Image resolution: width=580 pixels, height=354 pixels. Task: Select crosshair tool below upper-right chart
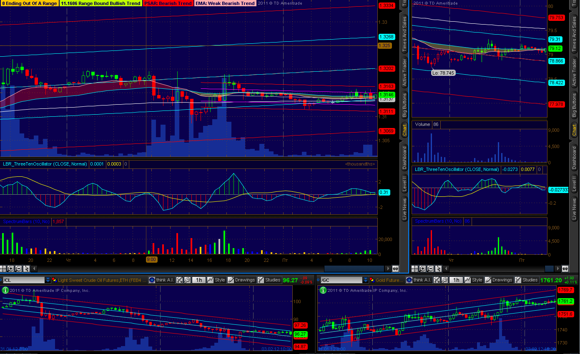[414, 269]
